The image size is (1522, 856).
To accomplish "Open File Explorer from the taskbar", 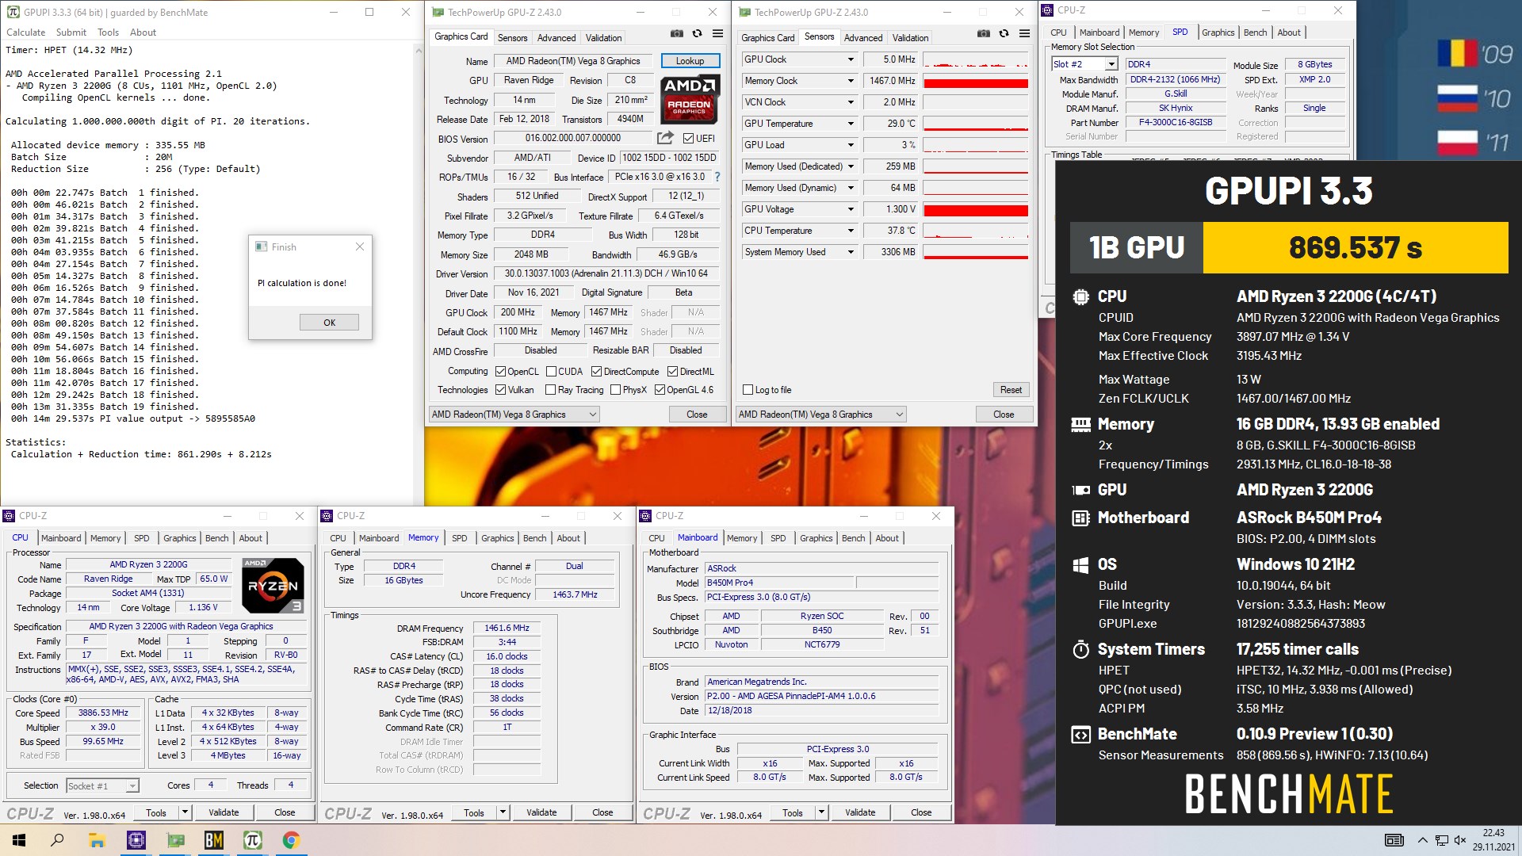I will [97, 840].
